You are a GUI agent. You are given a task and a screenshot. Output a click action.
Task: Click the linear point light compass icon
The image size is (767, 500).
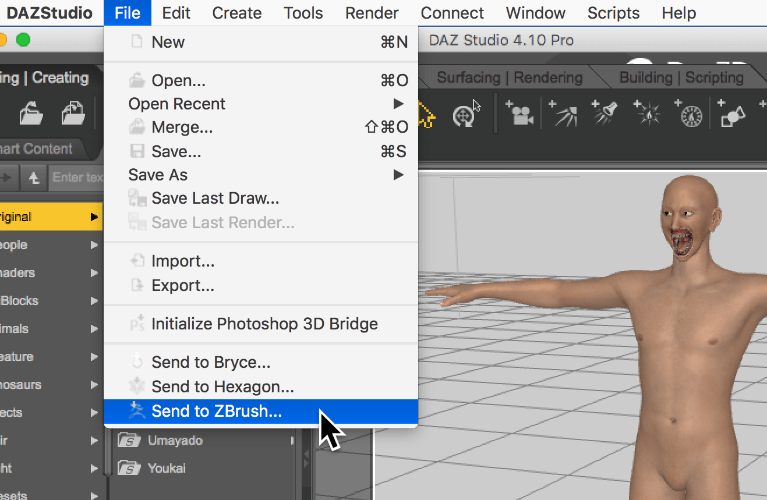691,113
